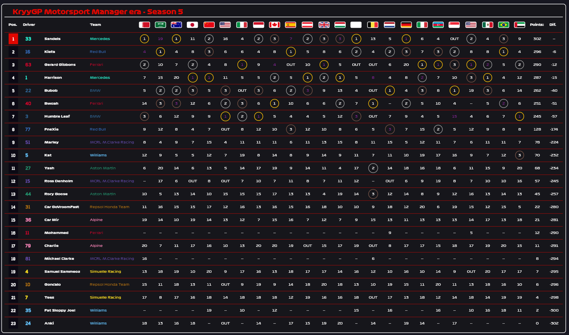Click Red Bull team in Kieta row
Image resolution: width=569 pixels, height=335 pixels.
pos(99,52)
